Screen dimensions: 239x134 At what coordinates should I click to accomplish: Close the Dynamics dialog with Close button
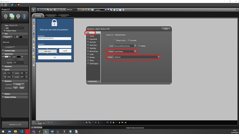[x=166, y=29]
